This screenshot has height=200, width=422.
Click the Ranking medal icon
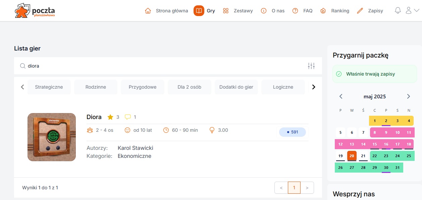(x=323, y=11)
